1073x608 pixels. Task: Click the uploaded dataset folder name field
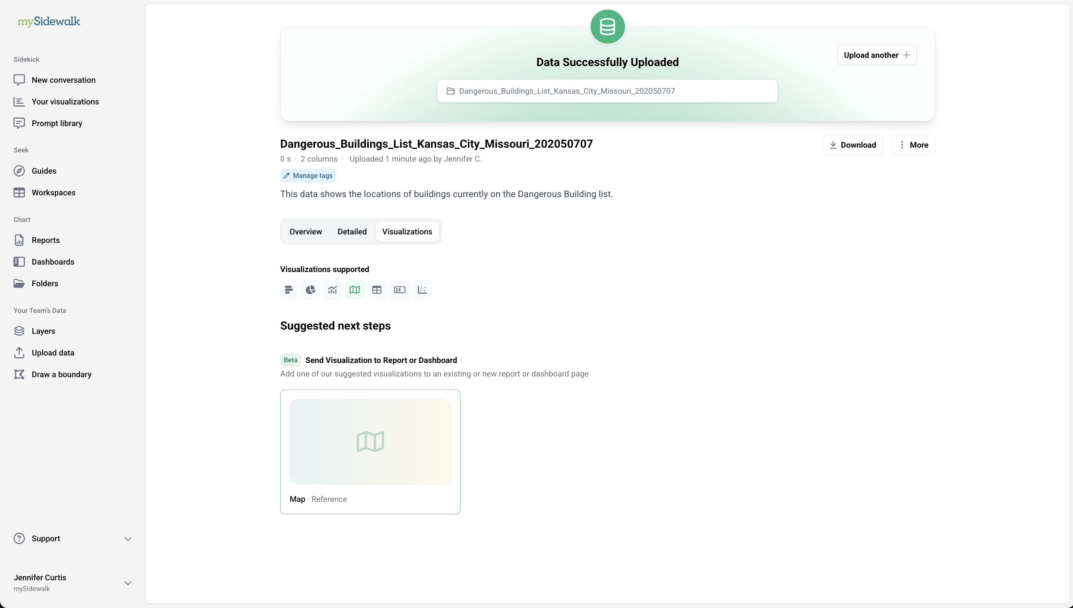pyautogui.click(x=607, y=91)
